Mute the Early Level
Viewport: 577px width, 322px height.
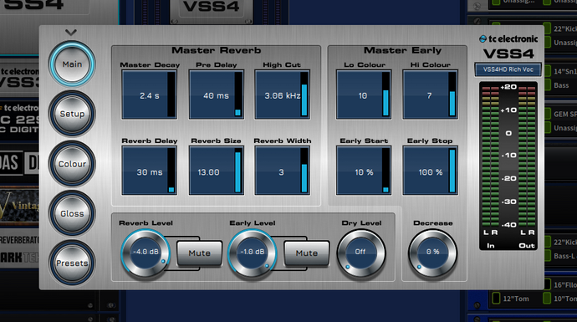tap(307, 253)
